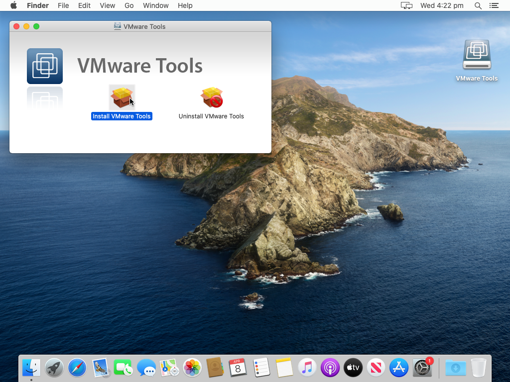Open Launchpad from the Dock
This screenshot has width=510, height=382.
tap(54, 368)
